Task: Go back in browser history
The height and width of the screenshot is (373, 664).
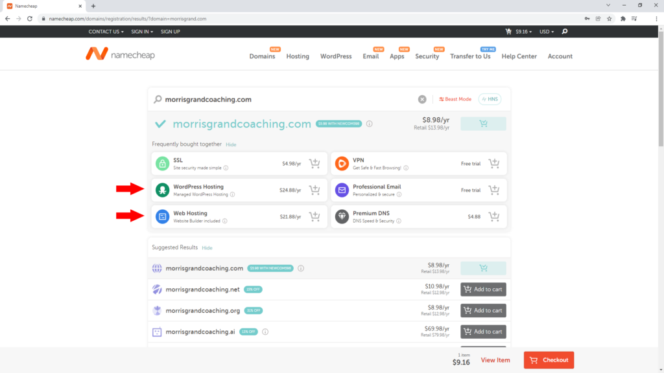Action: point(7,19)
